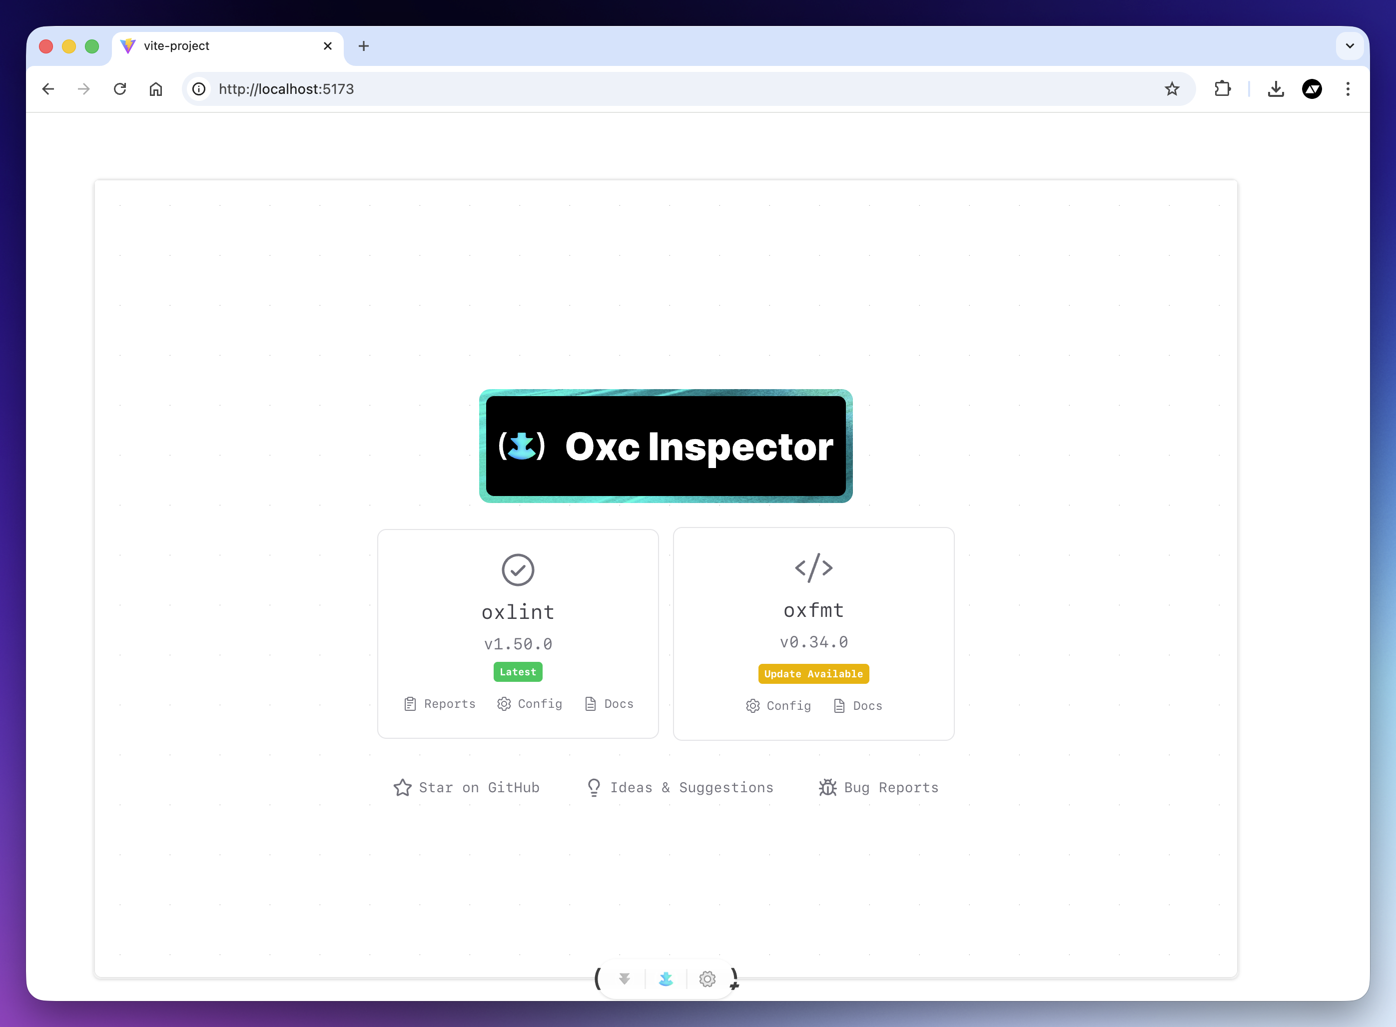Open the browser extensions puzzle icon

(x=1222, y=89)
